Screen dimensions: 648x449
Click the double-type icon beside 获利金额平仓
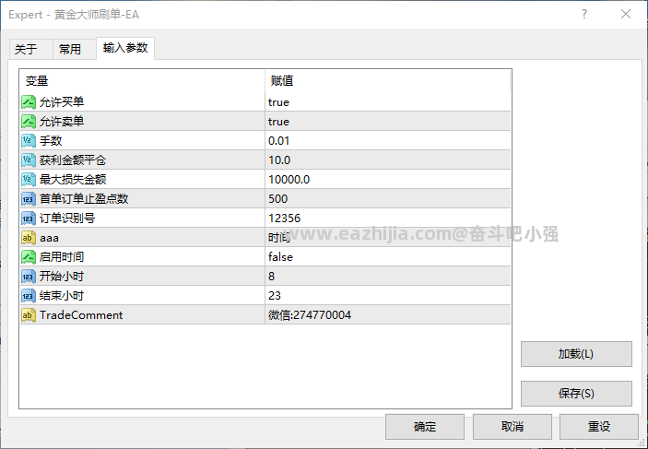tap(29, 160)
